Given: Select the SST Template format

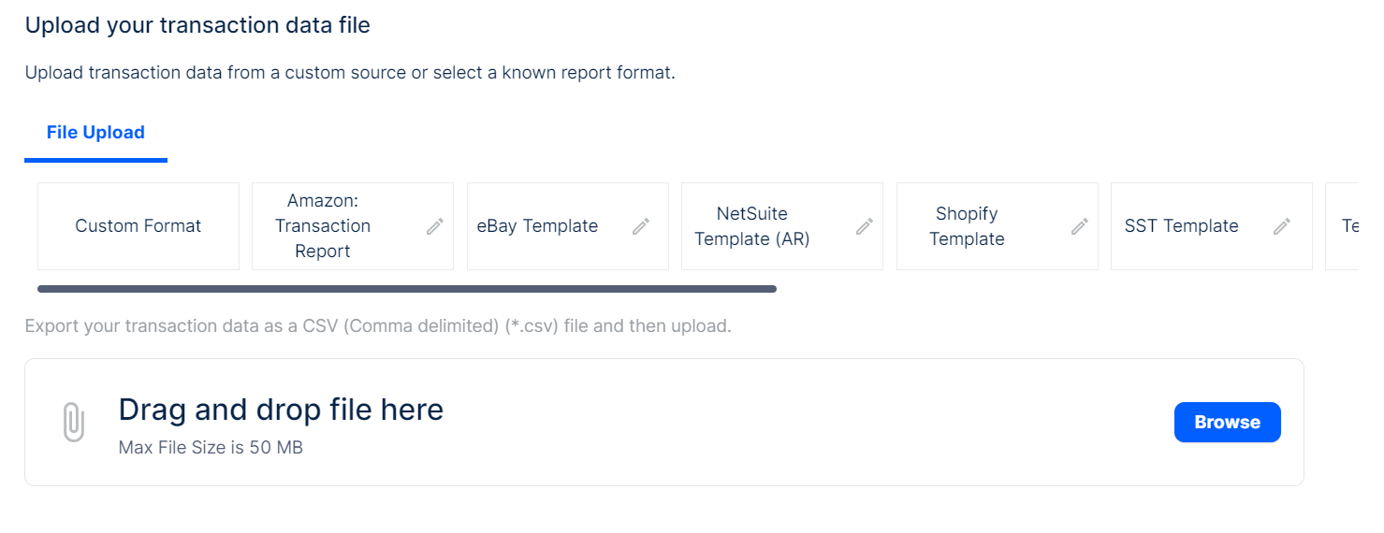Looking at the screenshot, I should [1181, 226].
